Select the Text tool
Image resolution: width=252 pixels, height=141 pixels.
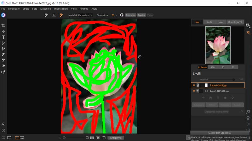(3, 37)
